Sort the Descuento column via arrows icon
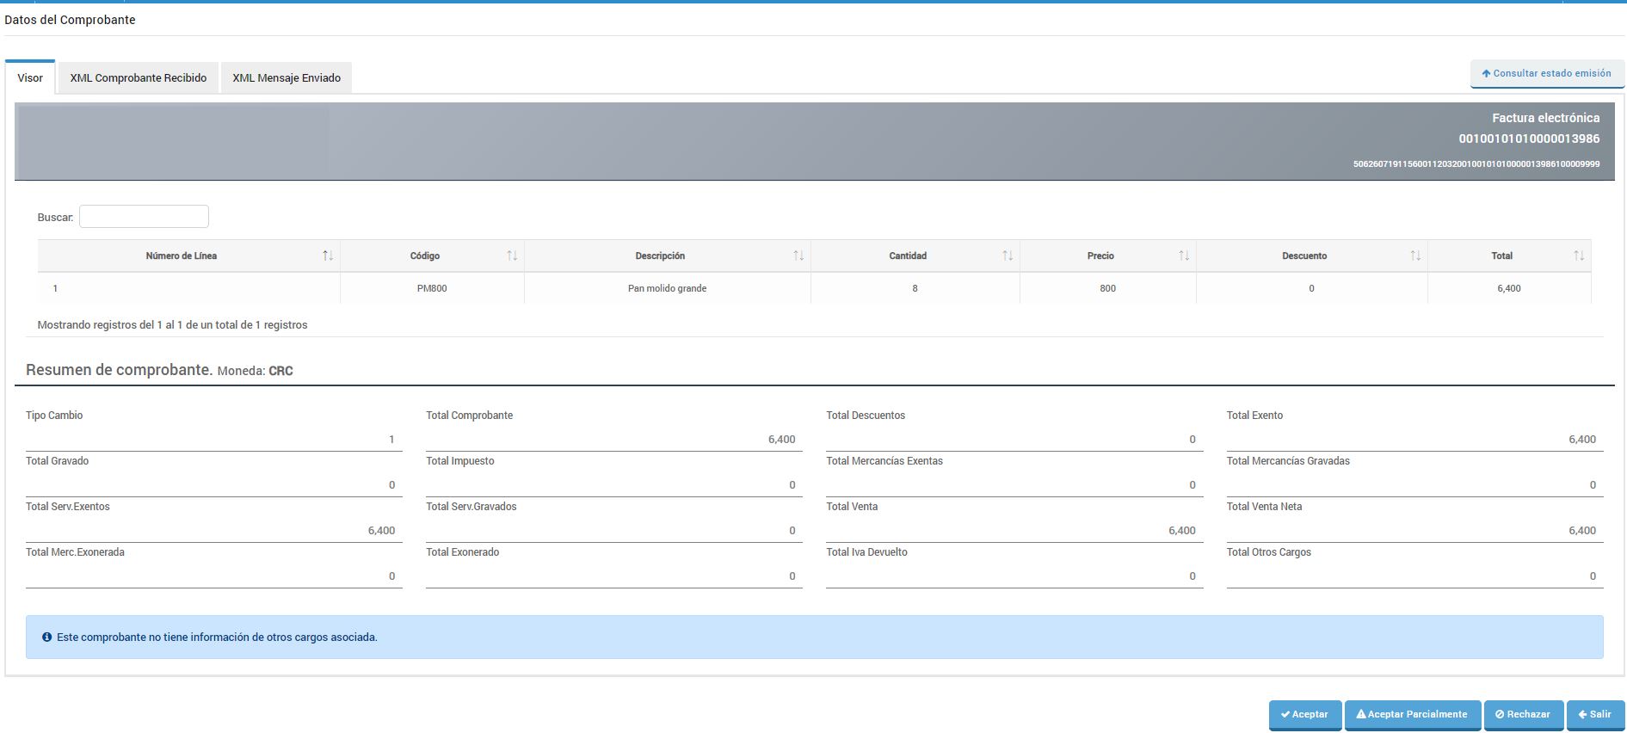The height and width of the screenshot is (733, 1627). pos(1415,256)
